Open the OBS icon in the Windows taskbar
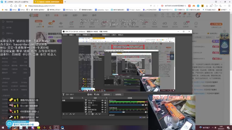 click(x=56, y=128)
